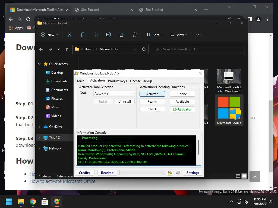Open Chrome from the taskbar
The image size is (278, 208).
pos(33,201)
